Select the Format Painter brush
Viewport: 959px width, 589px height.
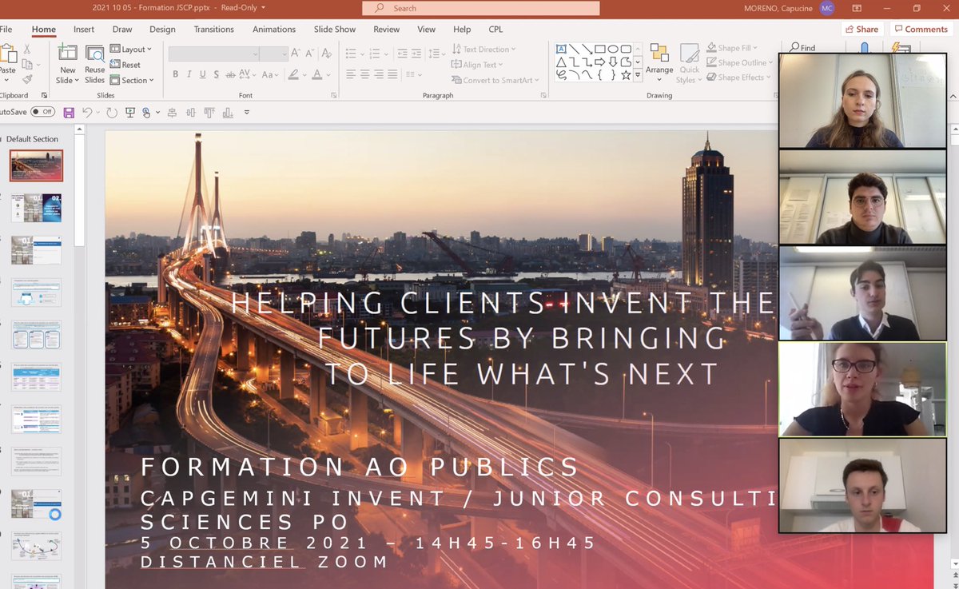(27, 79)
